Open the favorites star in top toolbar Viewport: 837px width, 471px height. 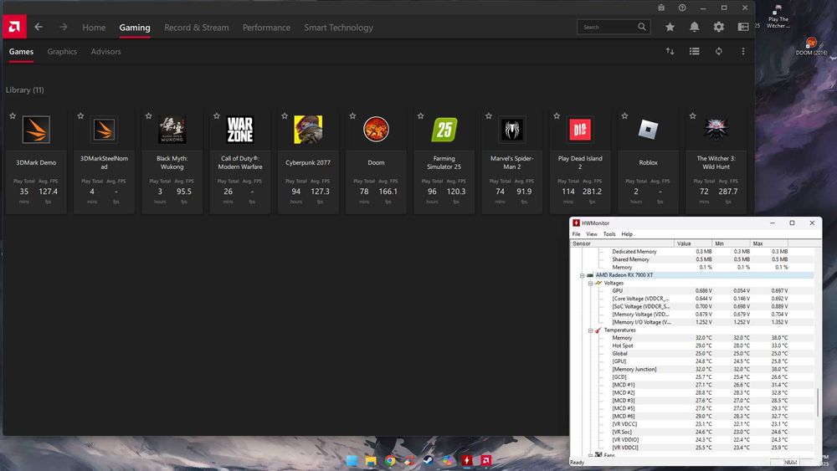pyautogui.click(x=670, y=27)
